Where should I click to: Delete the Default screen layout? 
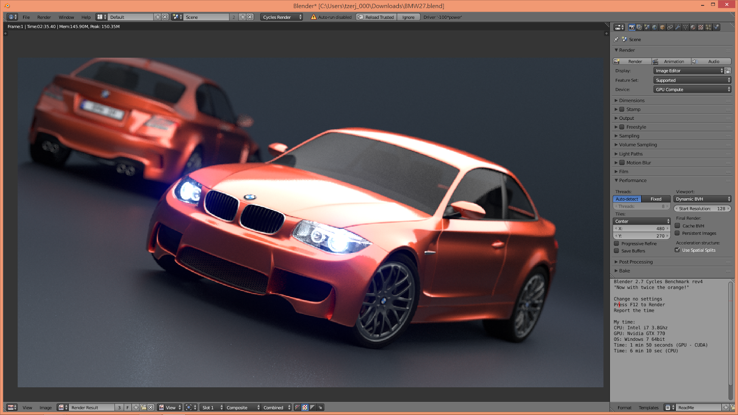click(x=165, y=17)
